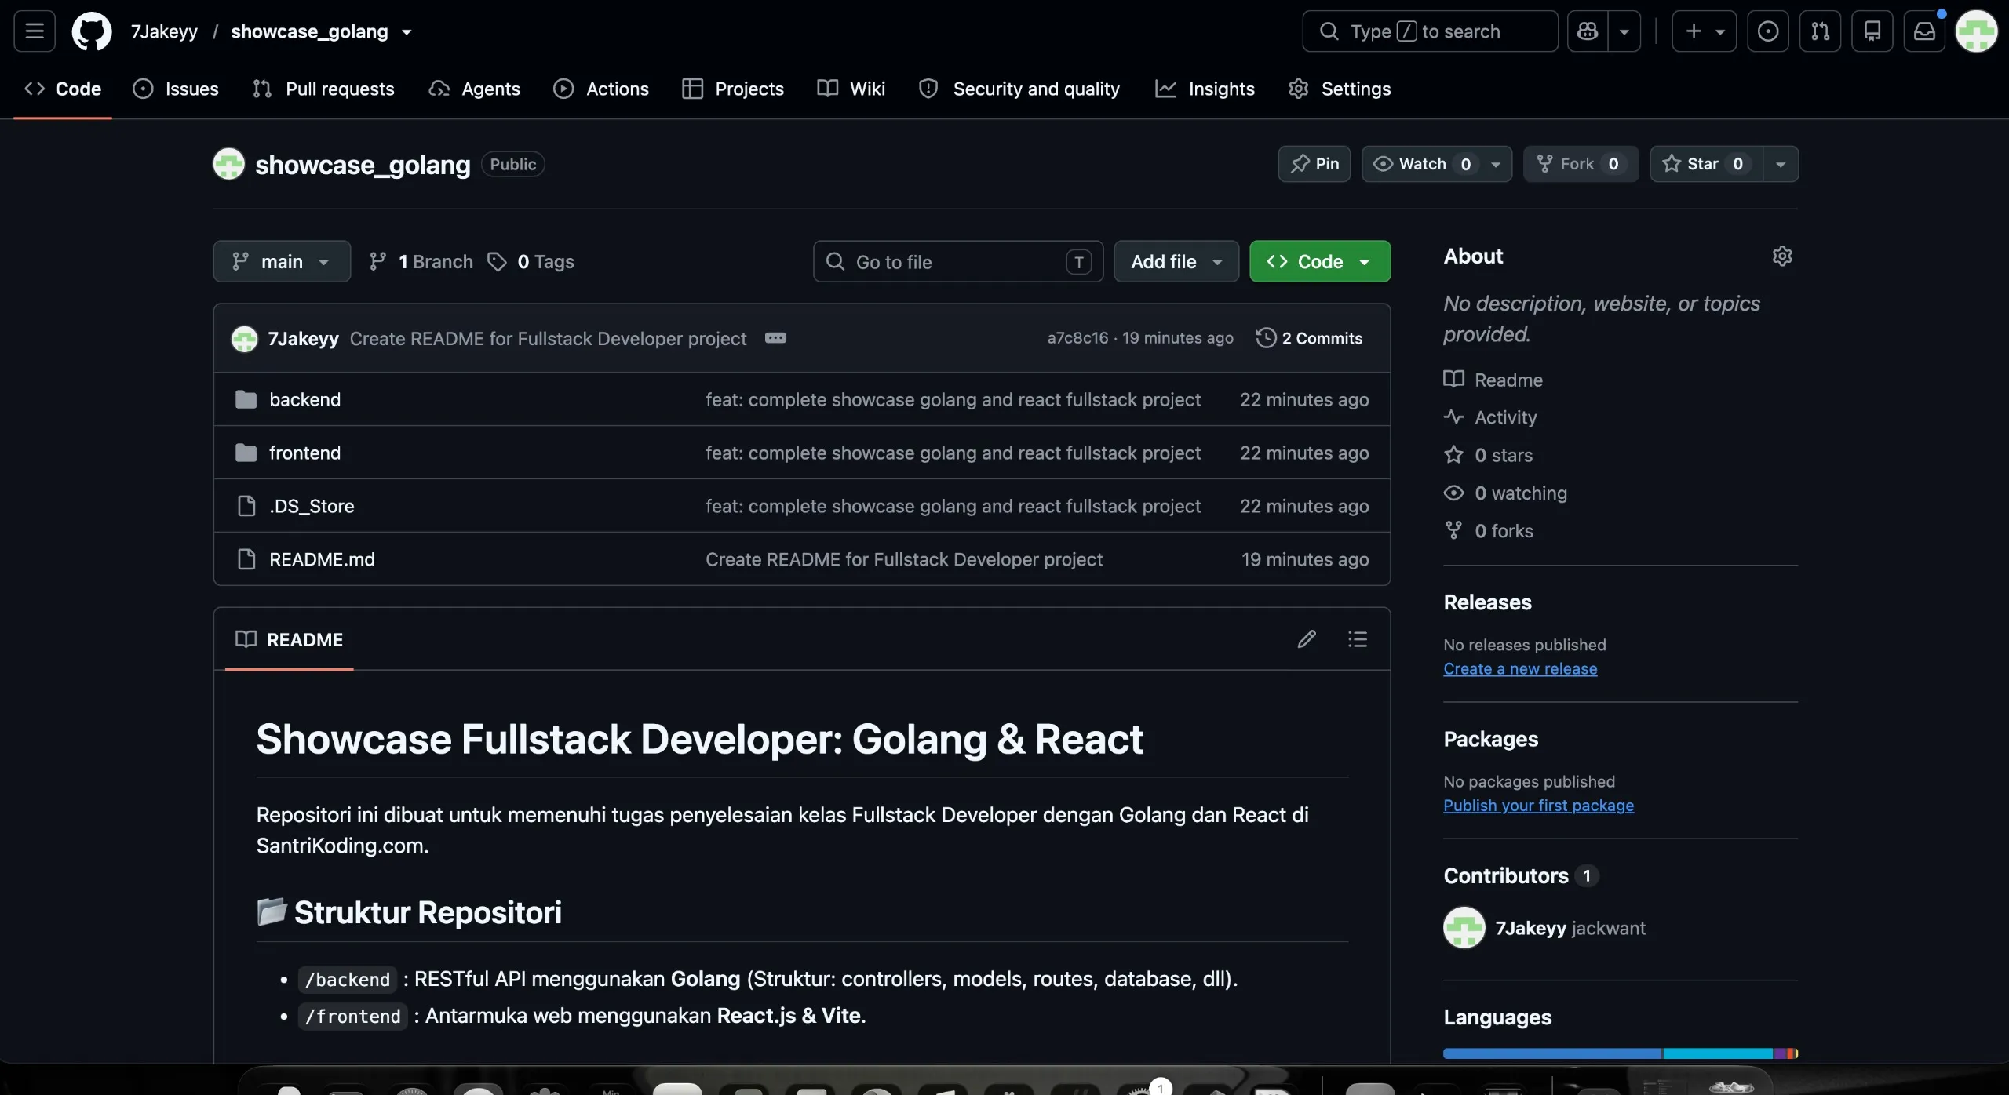The width and height of the screenshot is (2009, 1095).
Task: Star the showcase_golang repository
Action: tap(1706, 164)
